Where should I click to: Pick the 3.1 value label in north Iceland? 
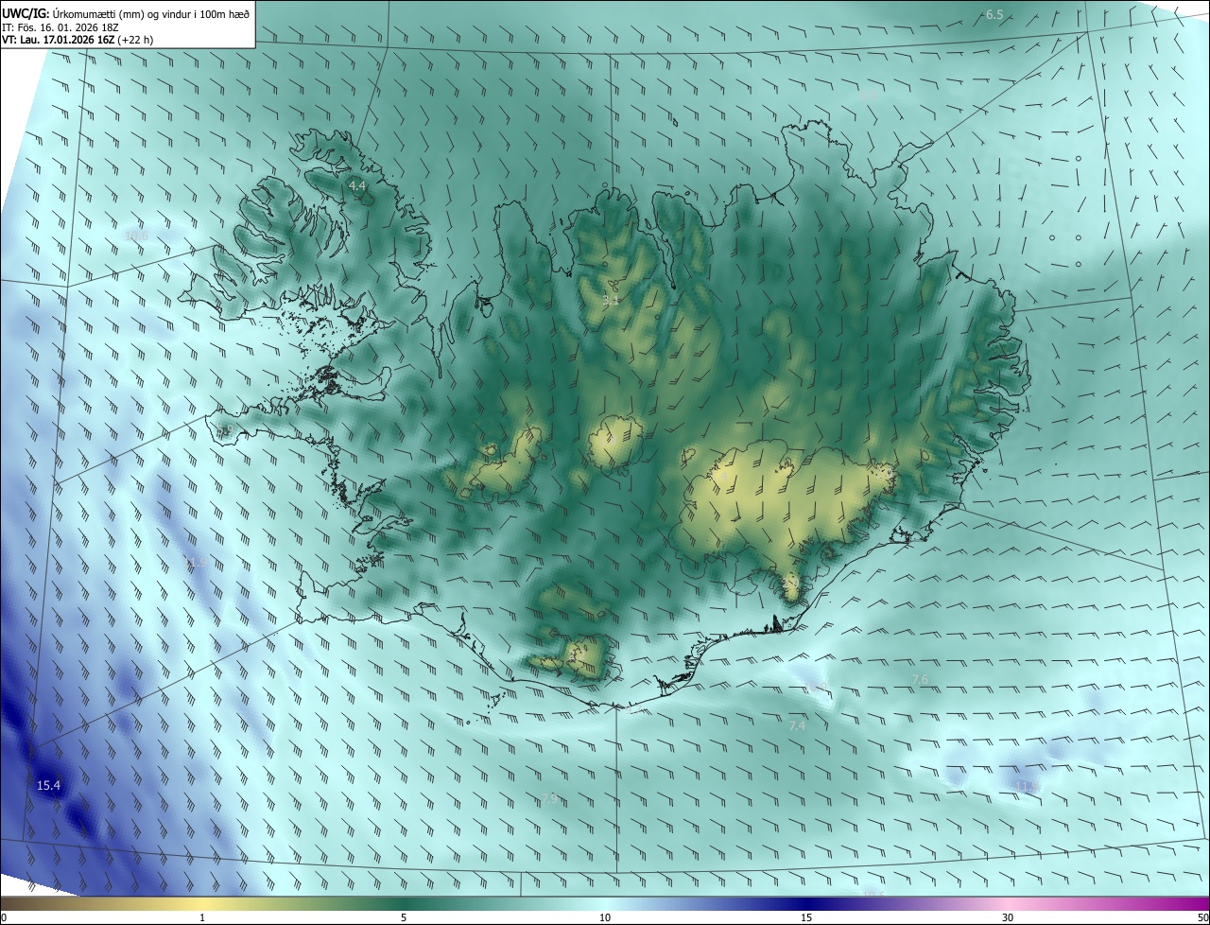click(x=611, y=301)
